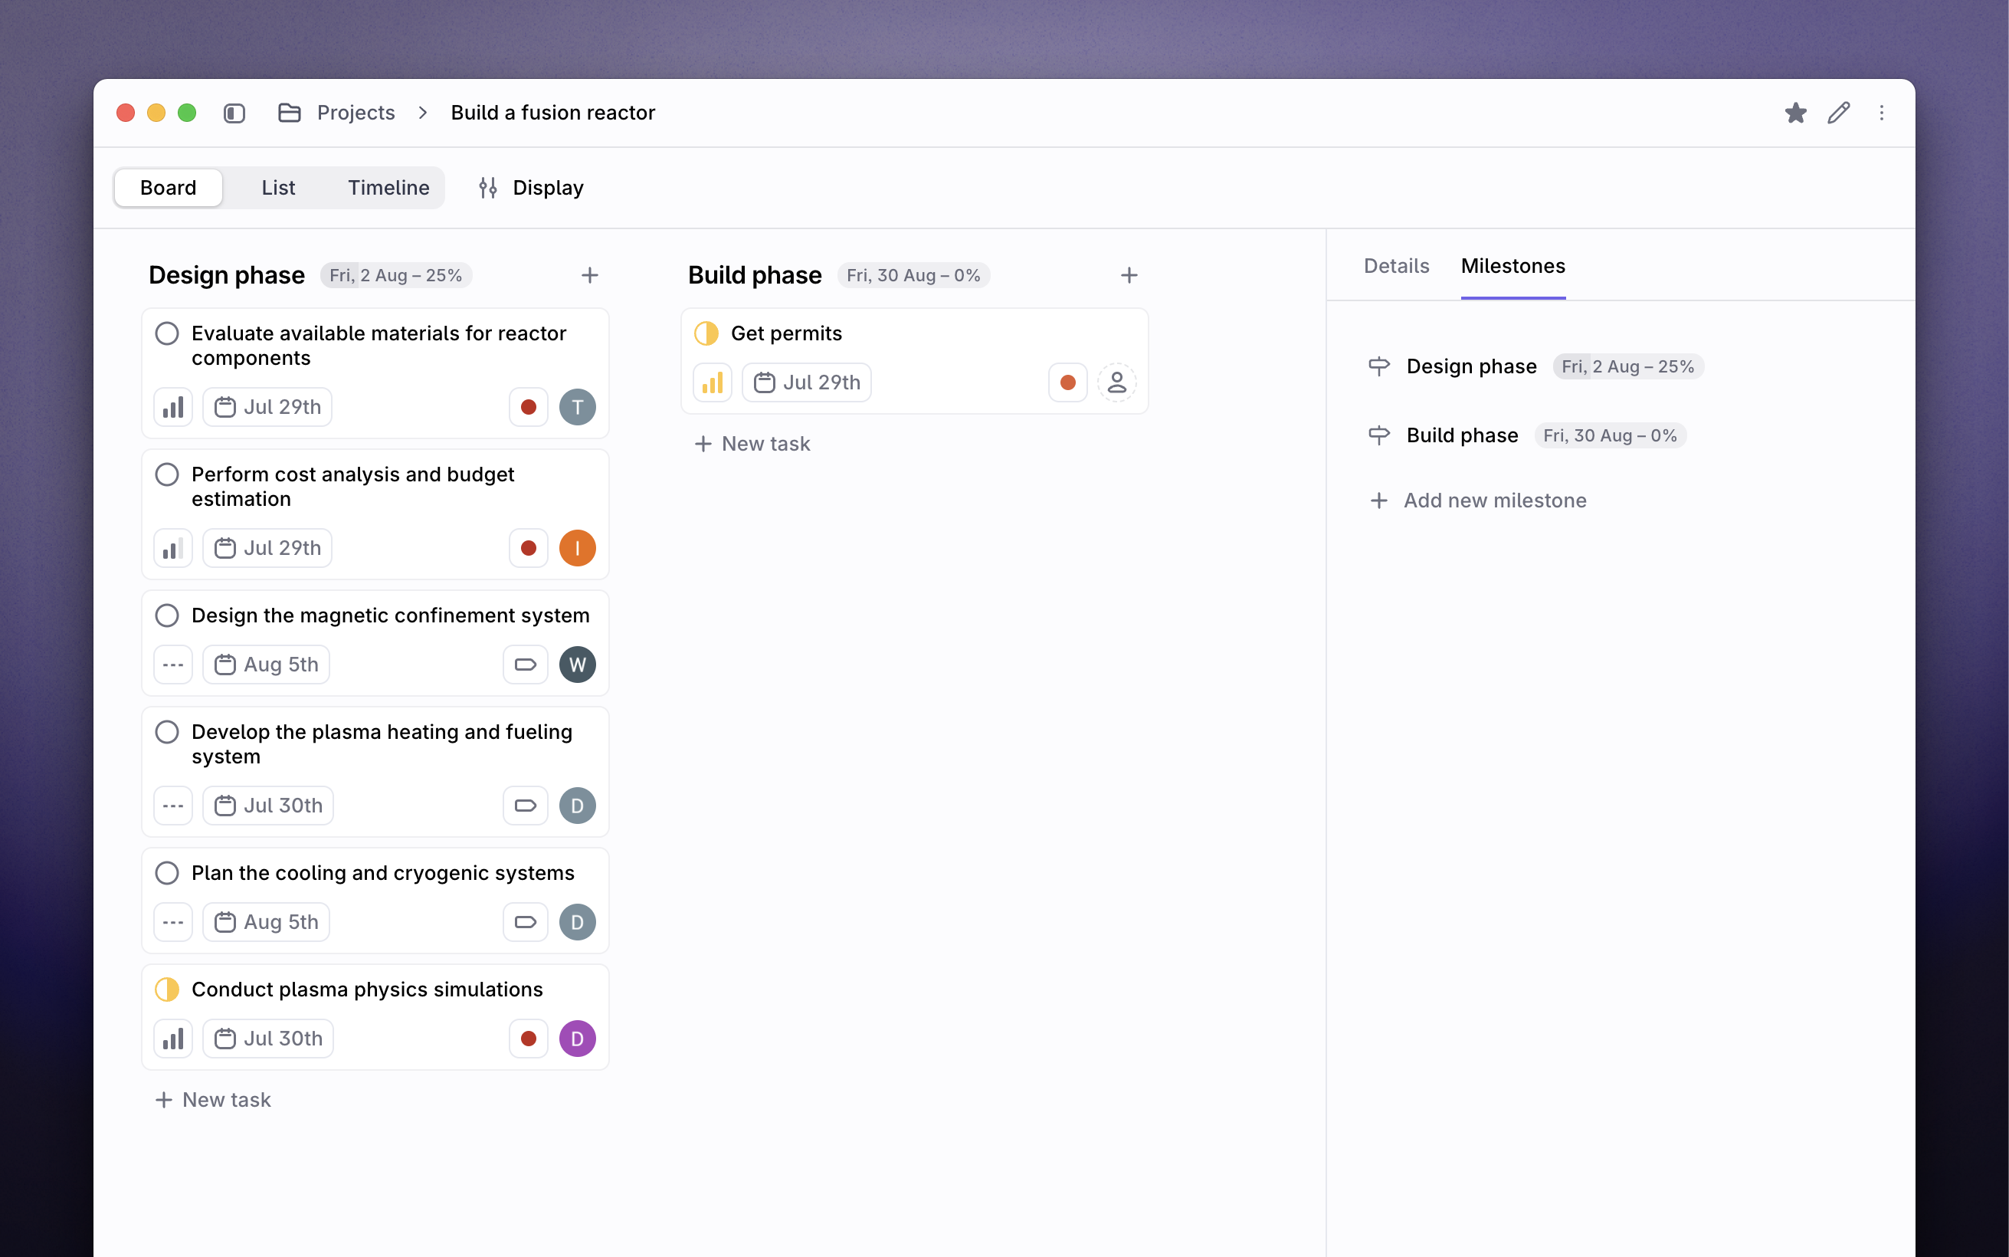Open the Jul 29th date on Evaluate materials card

(267, 407)
